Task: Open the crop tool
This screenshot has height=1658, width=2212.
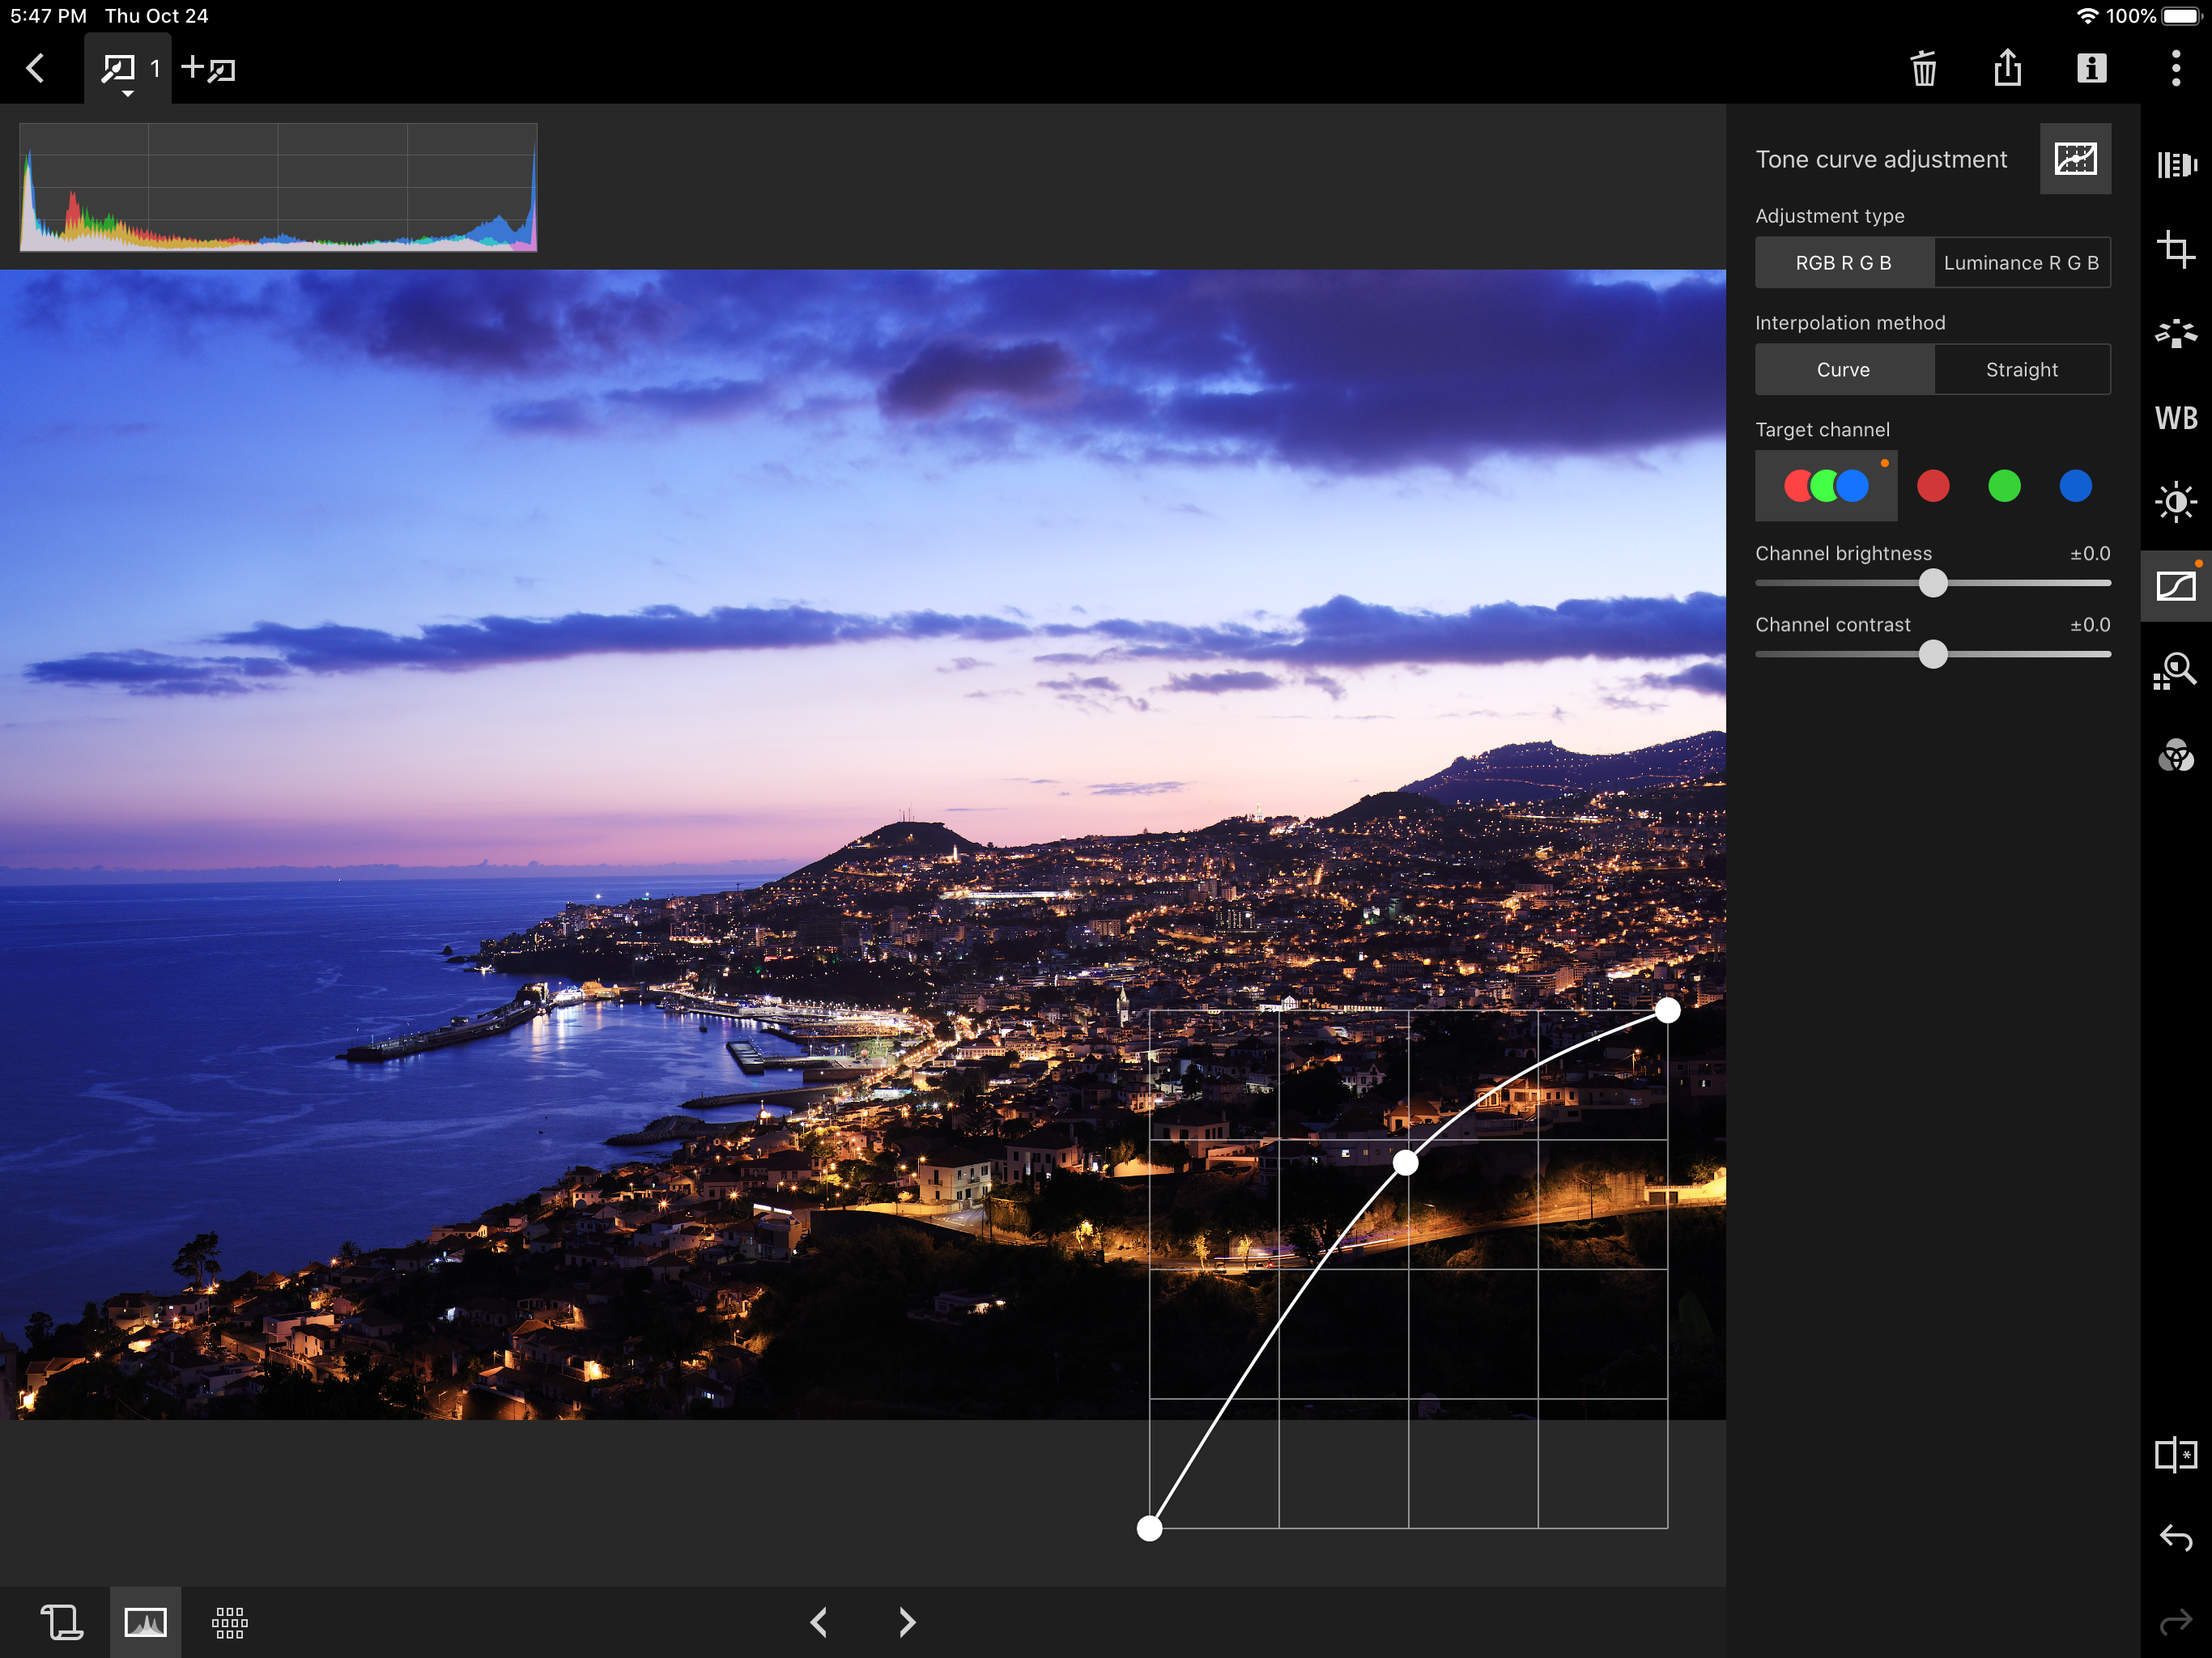Action: (x=2175, y=248)
